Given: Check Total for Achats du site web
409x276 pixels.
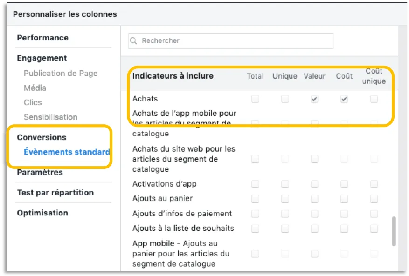Looking at the screenshot, I should (255, 159).
